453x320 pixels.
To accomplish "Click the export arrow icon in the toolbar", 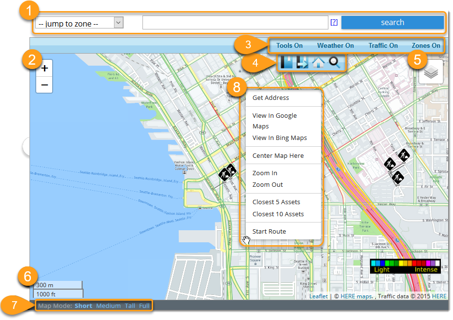I will pos(302,62).
